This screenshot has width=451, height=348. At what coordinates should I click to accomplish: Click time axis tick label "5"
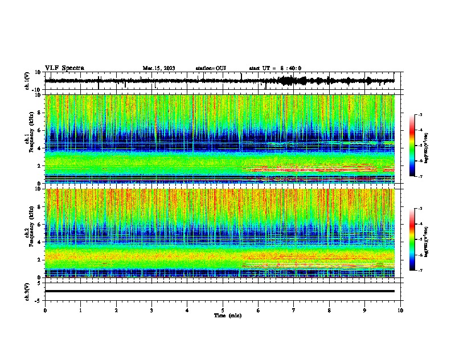point(223,310)
